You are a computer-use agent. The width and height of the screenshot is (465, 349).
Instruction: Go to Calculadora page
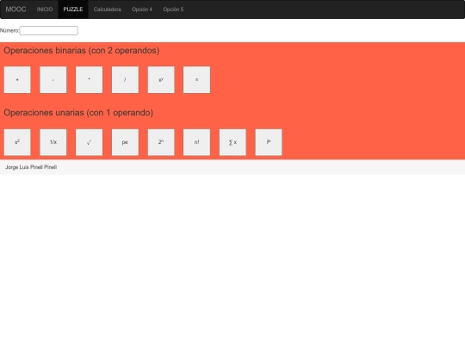pyautogui.click(x=107, y=9)
